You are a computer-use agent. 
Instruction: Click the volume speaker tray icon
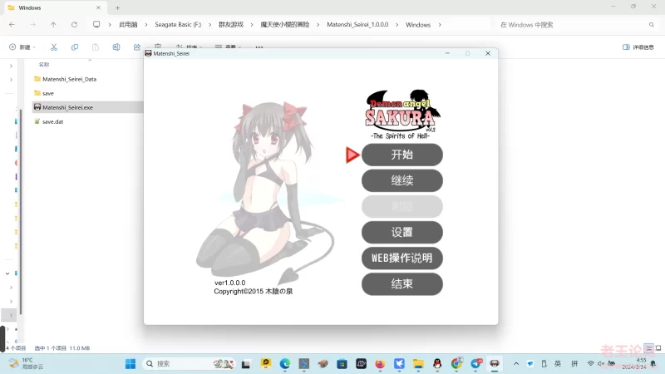coord(601,364)
